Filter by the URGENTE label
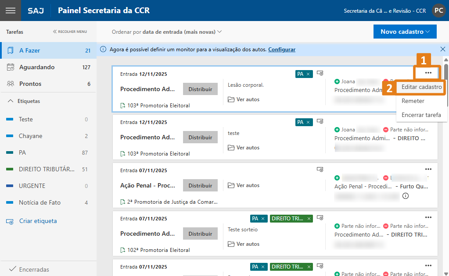 point(32,186)
